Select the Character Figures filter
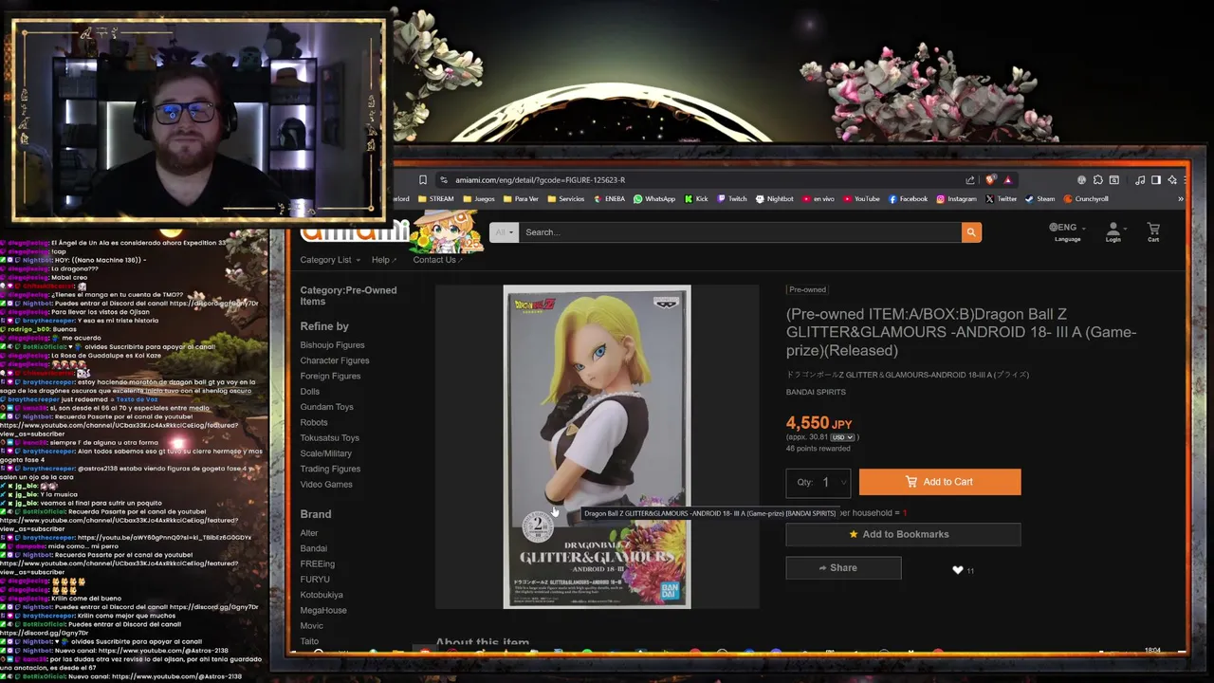Viewport: 1214px width, 683px height. coord(335,360)
